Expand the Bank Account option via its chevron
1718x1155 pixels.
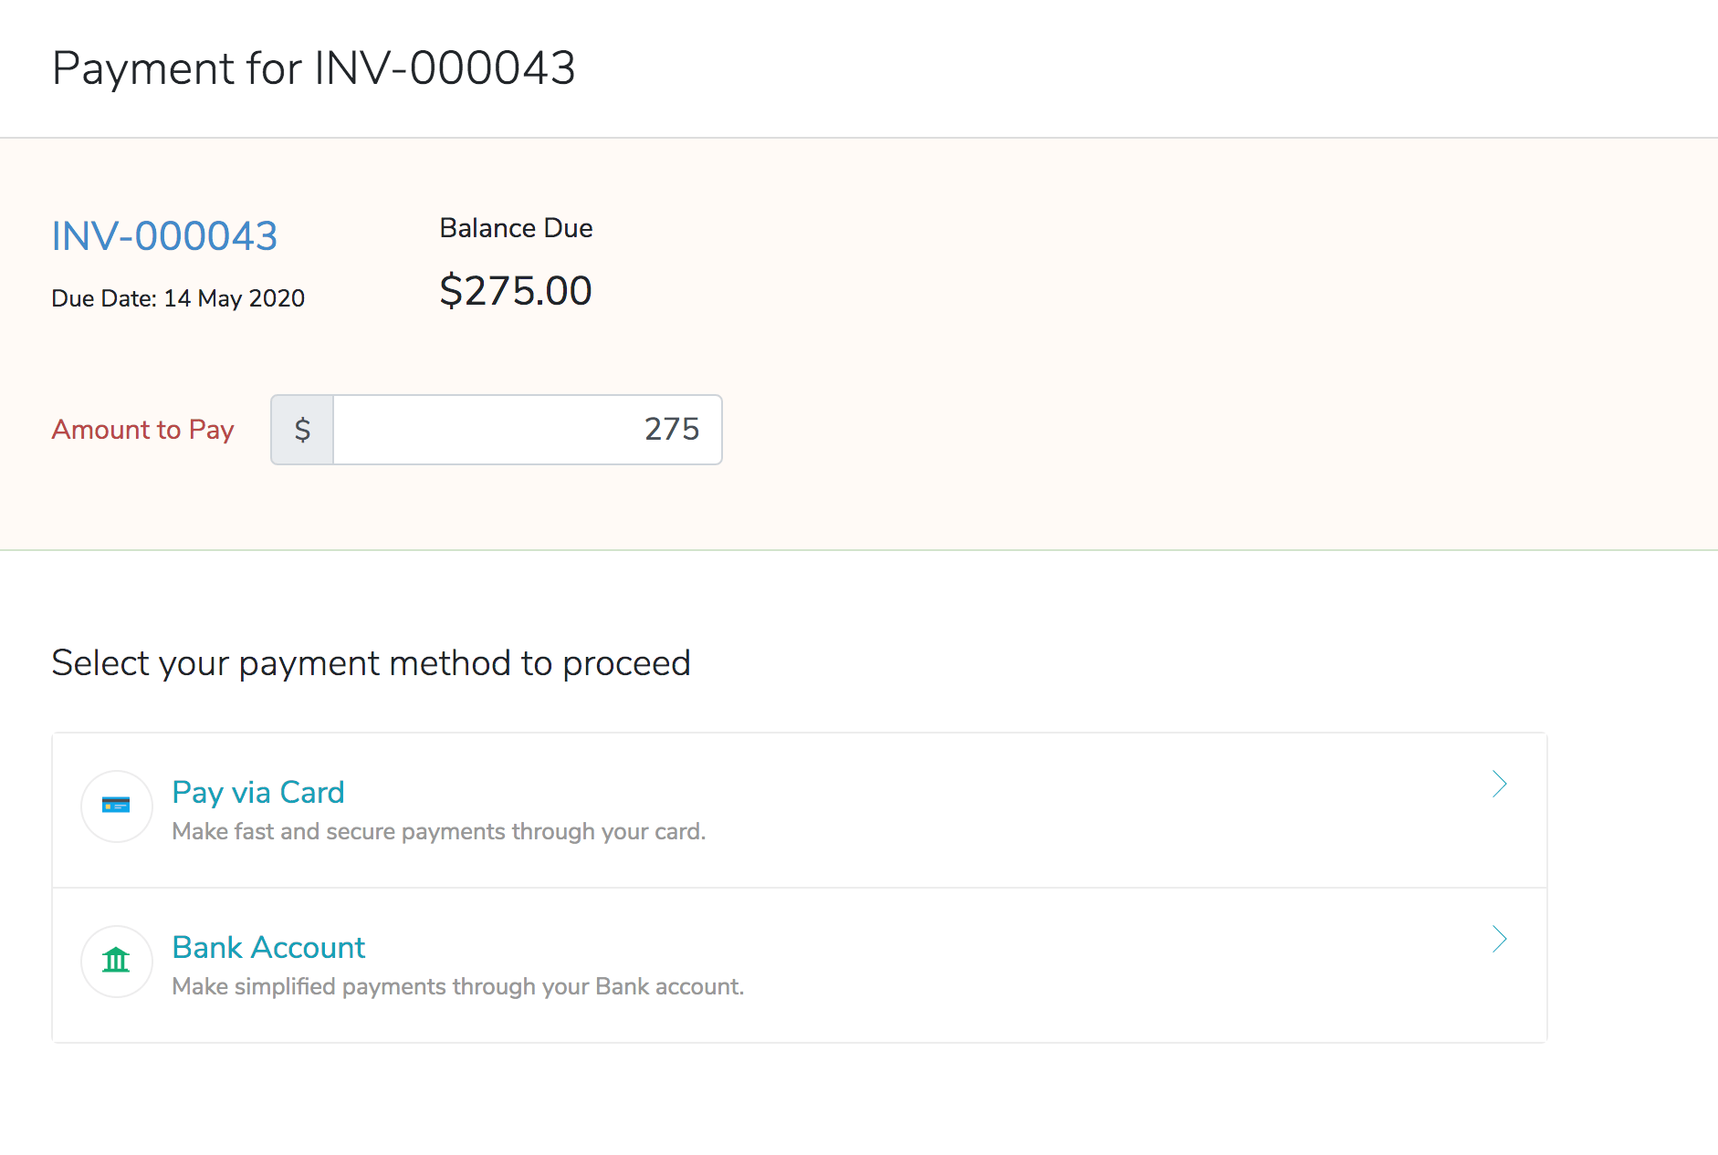(x=1500, y=940)
